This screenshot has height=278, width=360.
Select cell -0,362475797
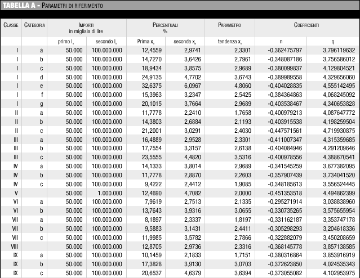click(x=285, y=50)
